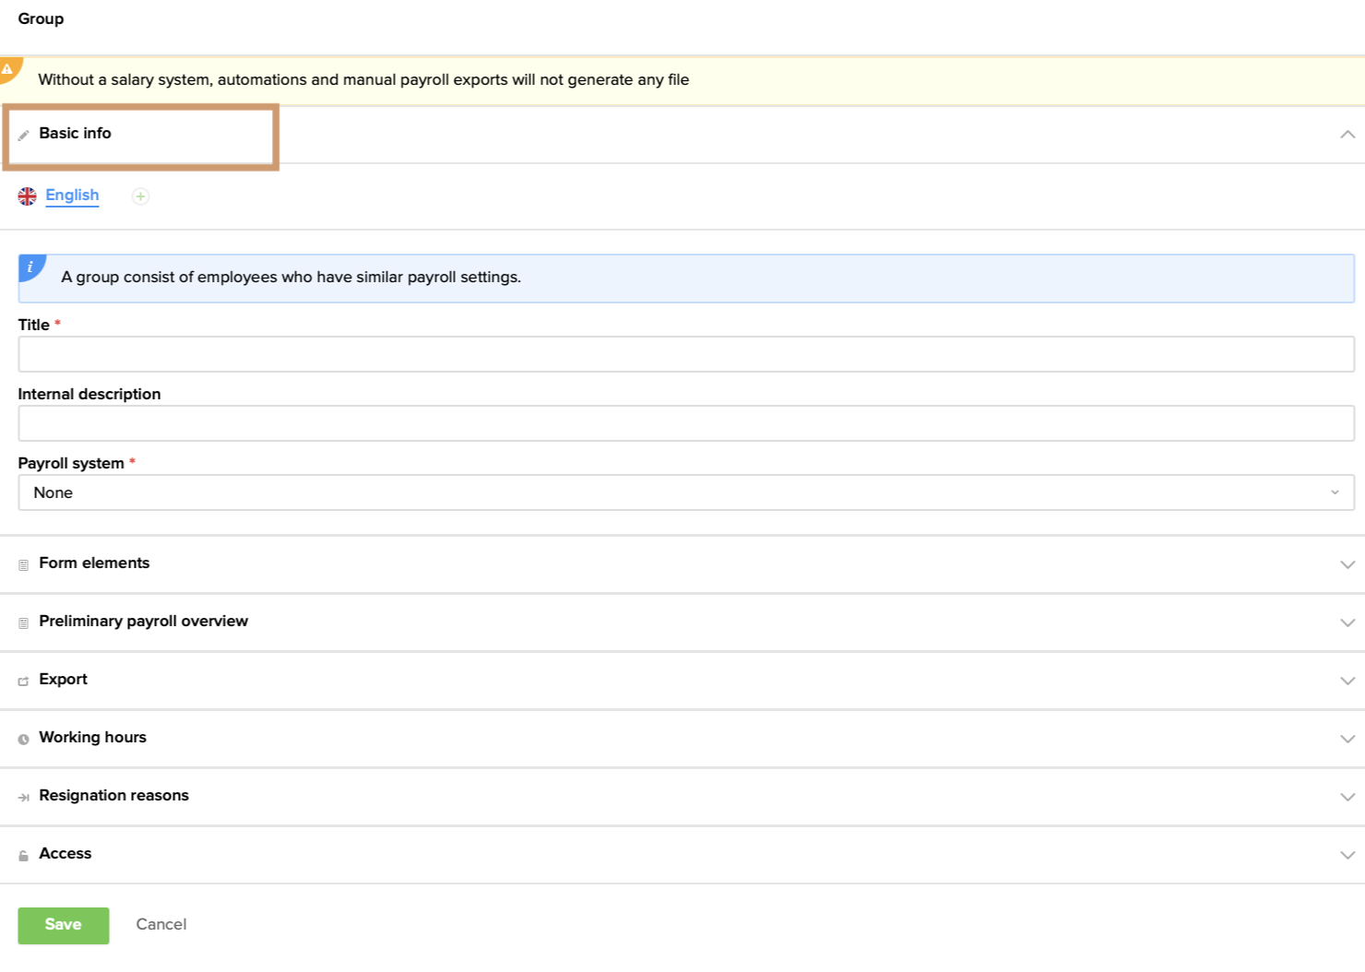Viewport: 1365px width, 972px height.
Task: Collapse the Basic info section chevron
Action: click(x=1347, y=135)
